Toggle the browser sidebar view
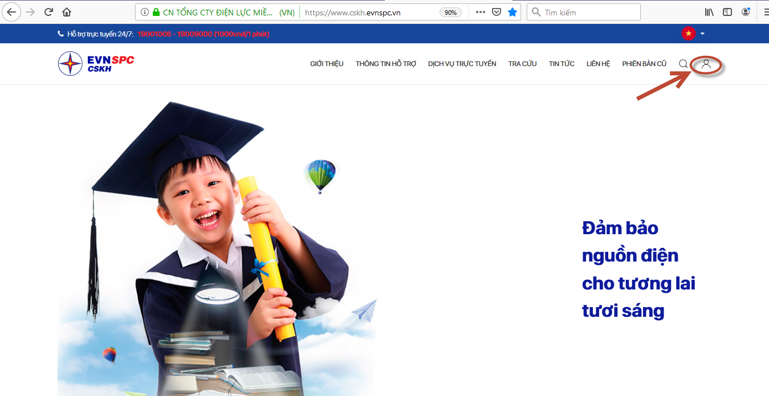This screenshot has height=396, width=769. [727, 12]
